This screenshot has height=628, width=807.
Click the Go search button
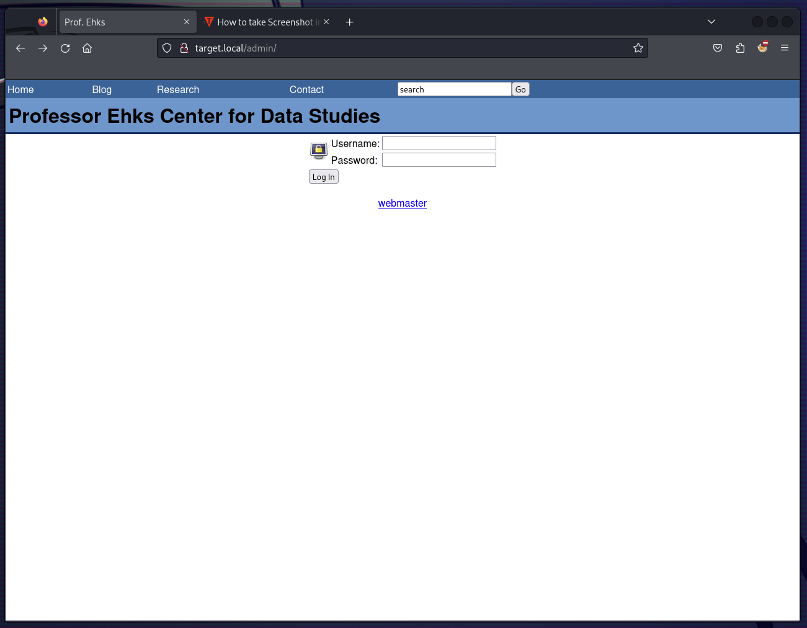click(x=520, y=89)
